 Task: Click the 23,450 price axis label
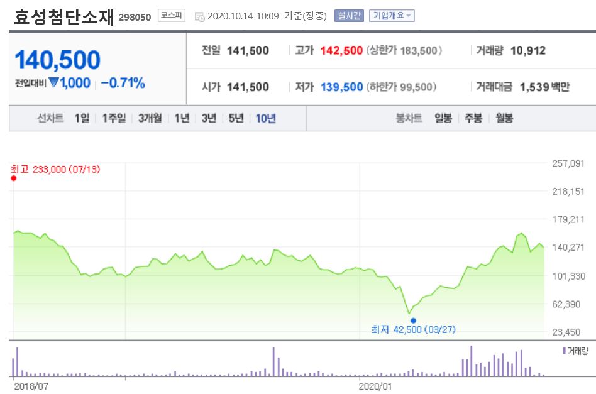click(566, 332)
